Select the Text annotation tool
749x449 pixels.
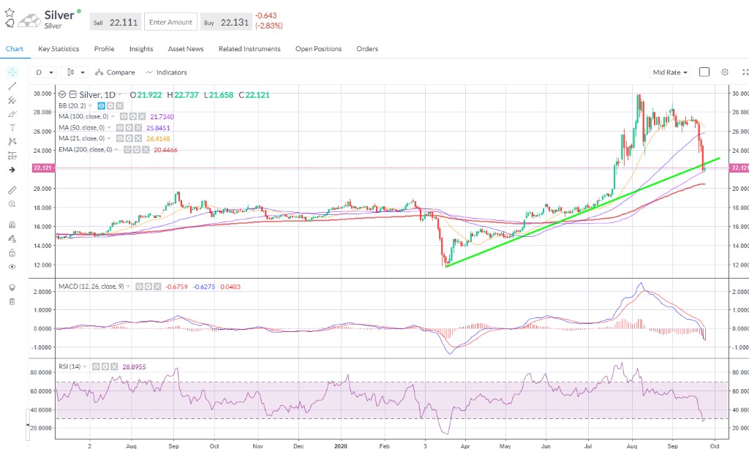(12, 127)
